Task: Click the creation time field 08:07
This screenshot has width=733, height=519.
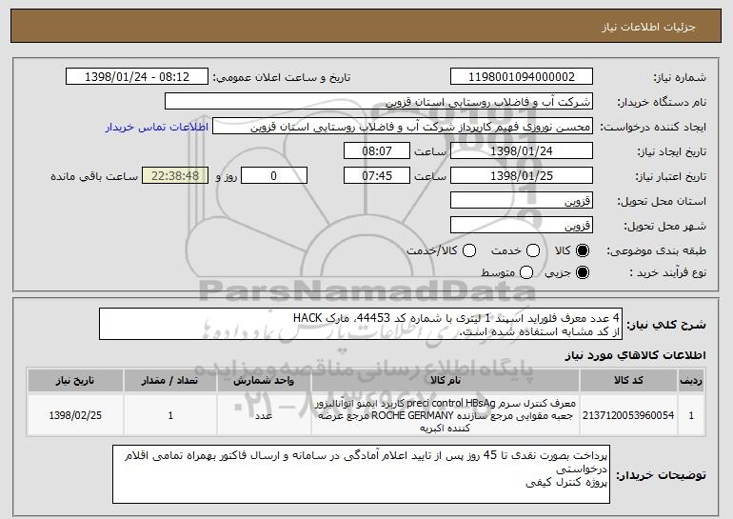Action: [x=377, y=151]
